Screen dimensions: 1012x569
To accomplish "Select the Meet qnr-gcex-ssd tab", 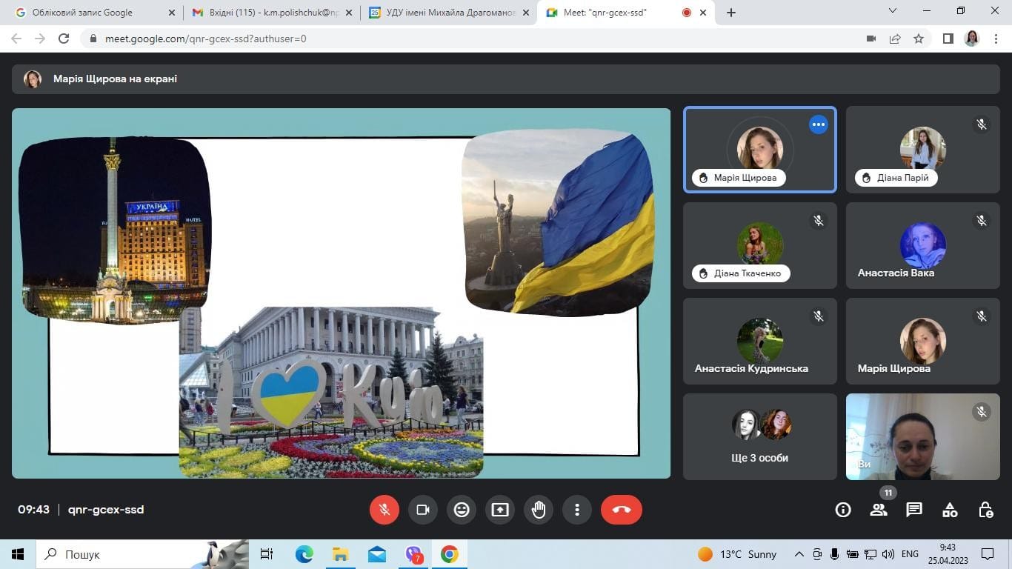I will click(x=627, y=13).
